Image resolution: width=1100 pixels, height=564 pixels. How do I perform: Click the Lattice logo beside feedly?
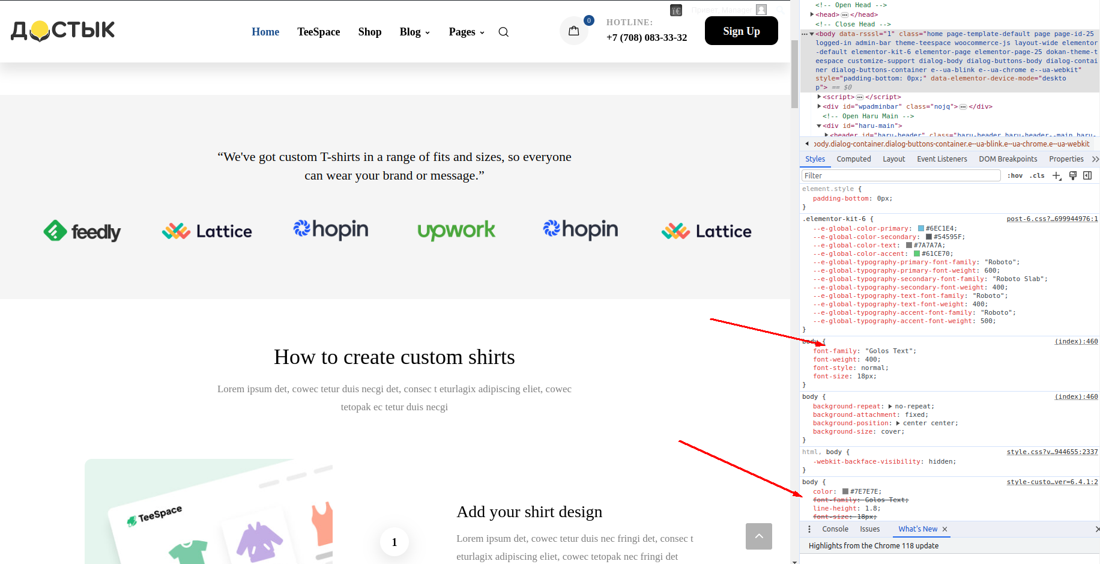point(207,231)
